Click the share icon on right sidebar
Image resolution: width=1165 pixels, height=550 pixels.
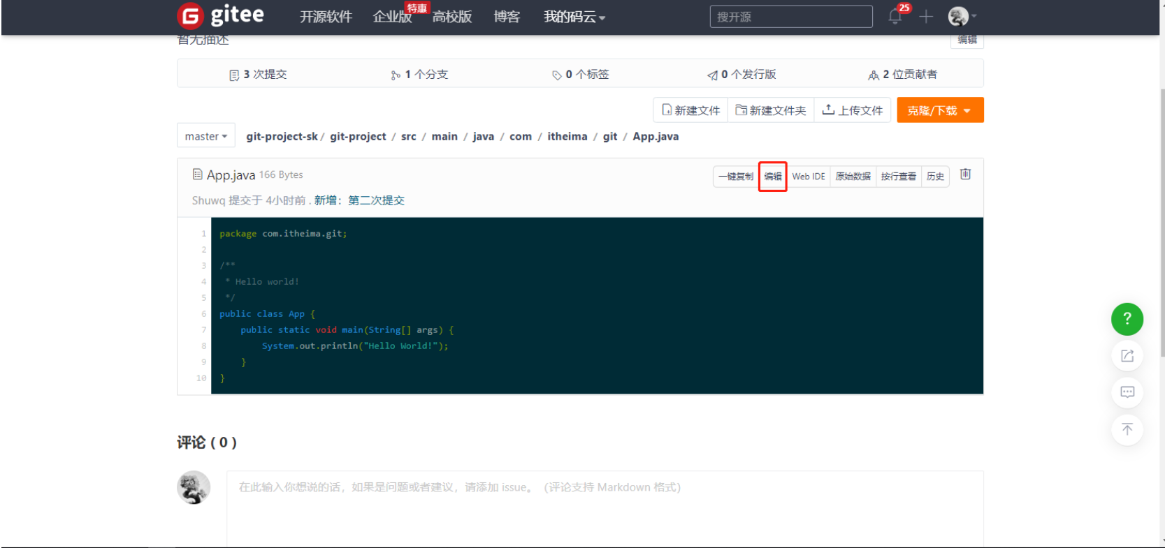[x=1127, y=356]
